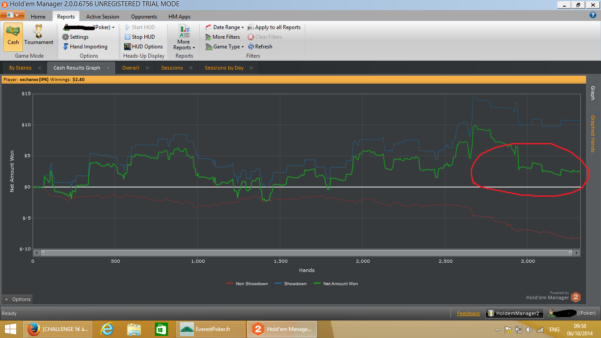Close the By Stakes tab
This screenshot has width=601, height=338.
[40, 68]
